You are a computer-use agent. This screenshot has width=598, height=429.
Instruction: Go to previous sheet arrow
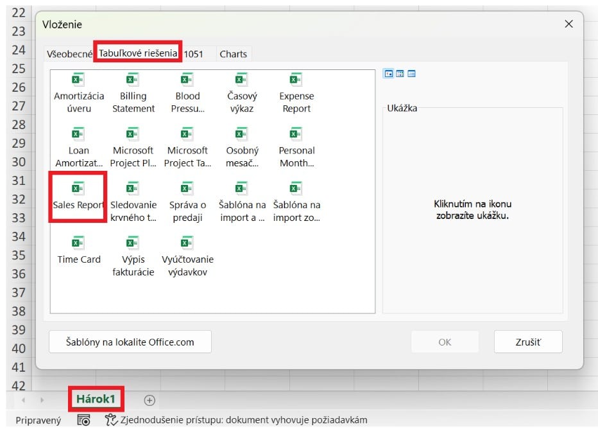pos(23,400)
